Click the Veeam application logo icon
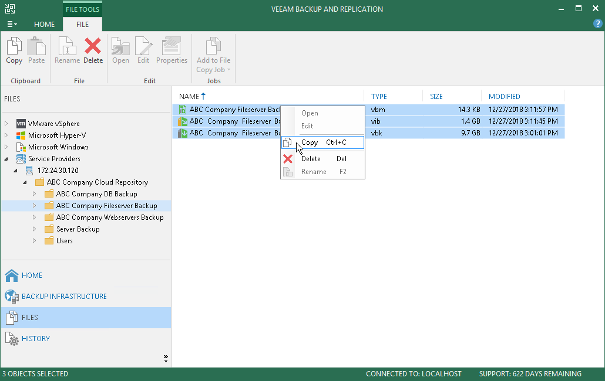The image size is (605, 381). pos(10,9)
